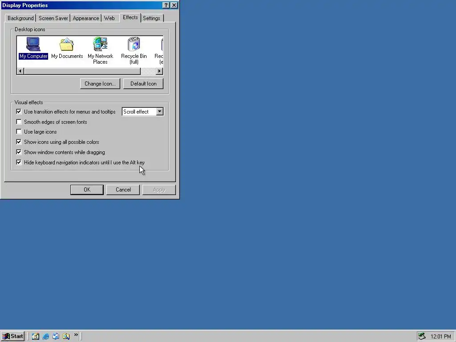Select the My Documents icon

coord(67,48)
